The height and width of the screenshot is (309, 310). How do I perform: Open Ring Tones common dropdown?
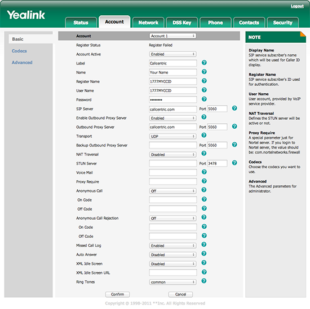[172, 282]
